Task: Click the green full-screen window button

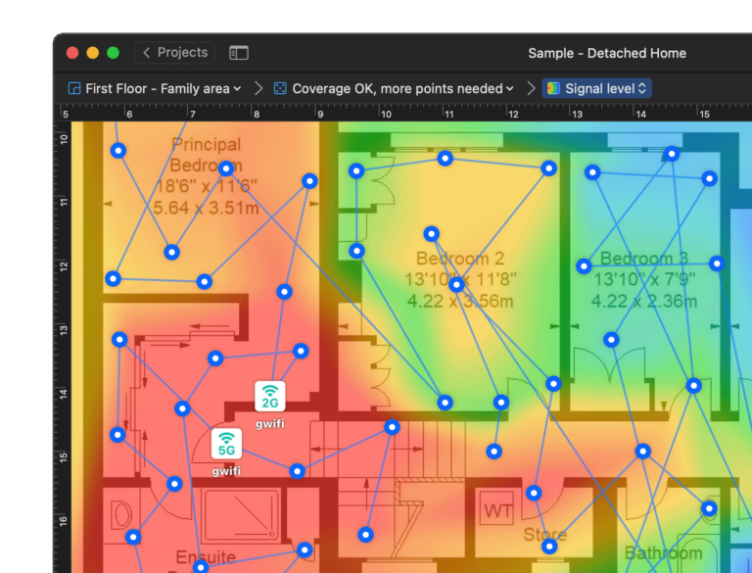Action: pos(114,53)
